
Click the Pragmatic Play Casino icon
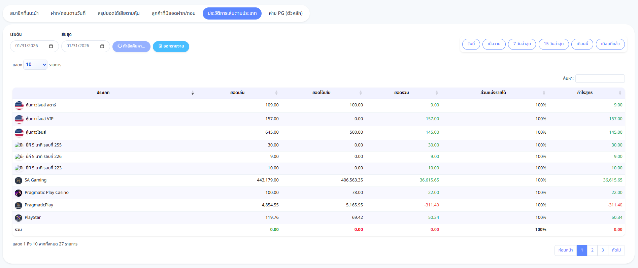click(19, 193)
